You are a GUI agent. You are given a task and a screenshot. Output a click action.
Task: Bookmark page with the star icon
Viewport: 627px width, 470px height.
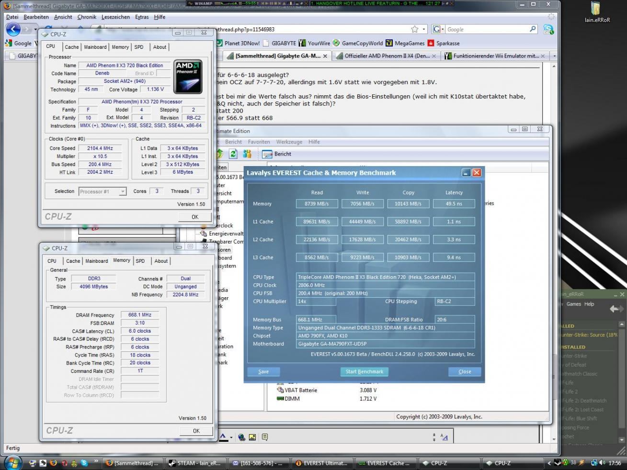pyautogui.click(x=414, y=29)
